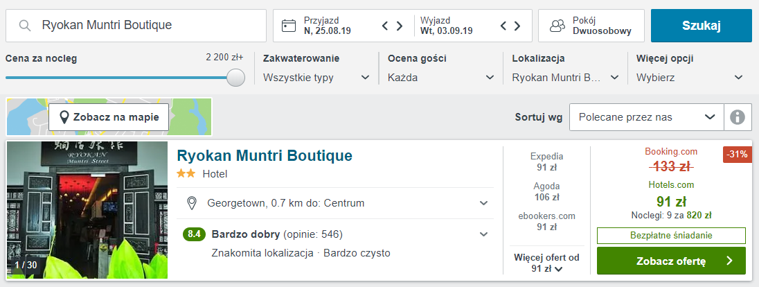
Task: Click the Cena za nocleg slider handle
Action: pyautogui.click(x=235, y=78)
